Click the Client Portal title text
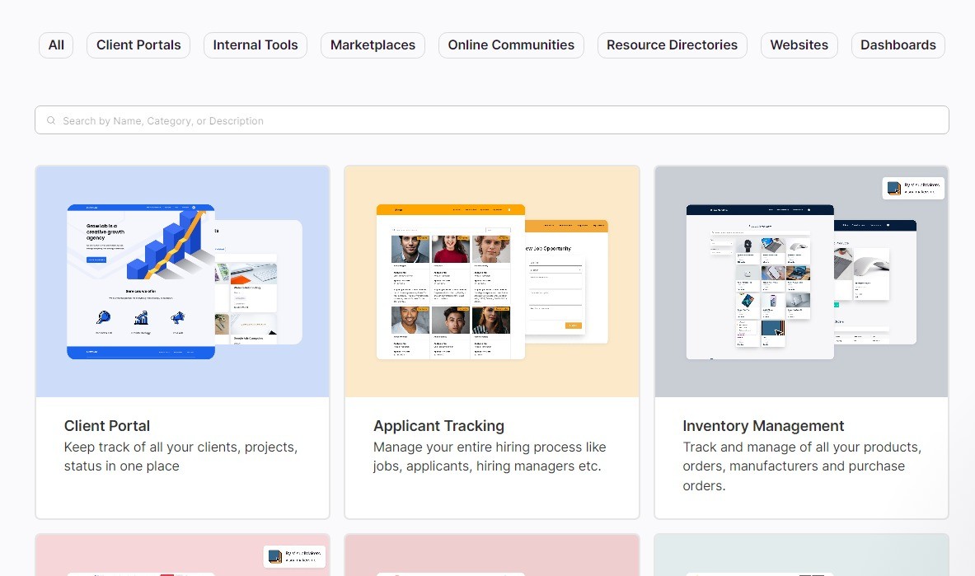The height and width of the screenshot is (576, 975). [107, 426]
